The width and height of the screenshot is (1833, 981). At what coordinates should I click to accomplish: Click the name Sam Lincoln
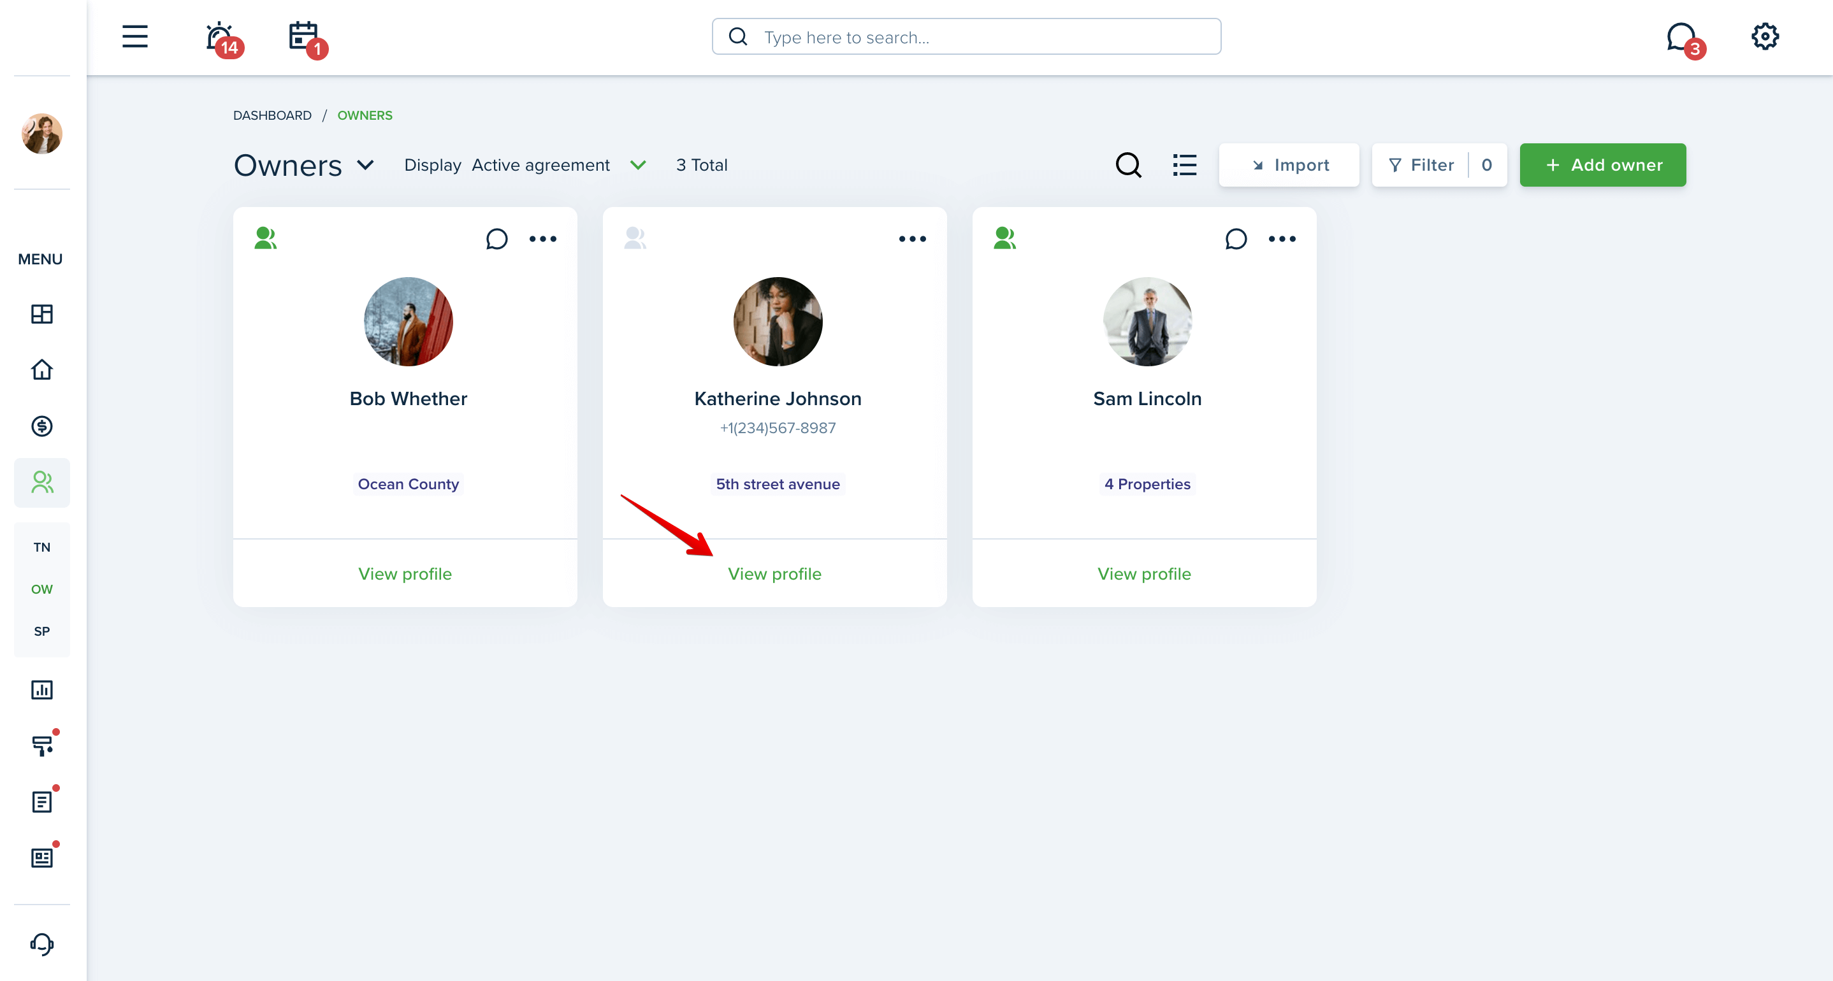tap(1147, 398)
